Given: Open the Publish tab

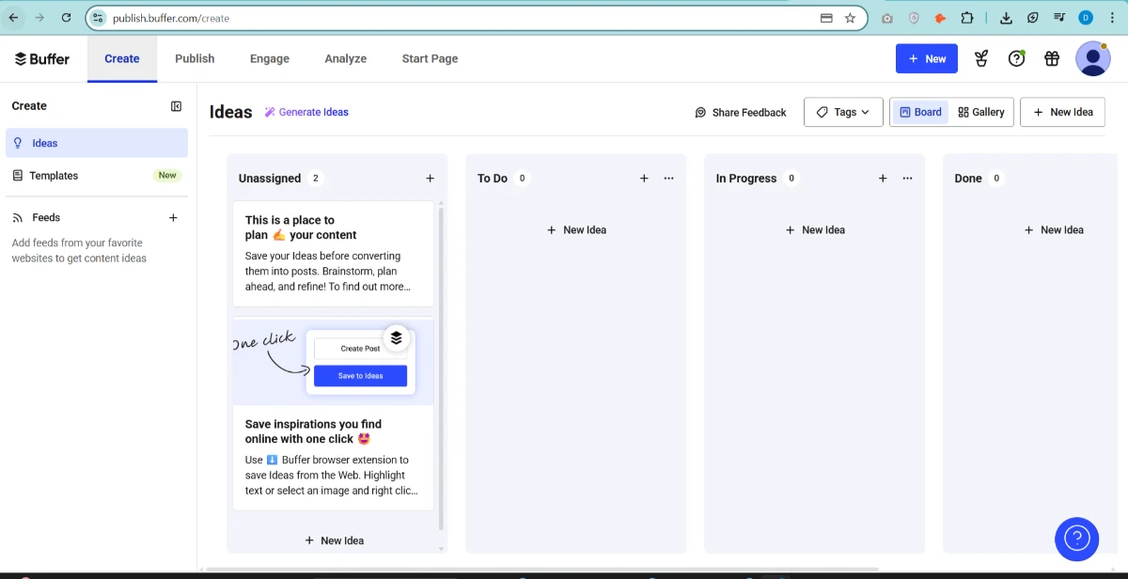Looking at the screenshot, I should [195, 58].
